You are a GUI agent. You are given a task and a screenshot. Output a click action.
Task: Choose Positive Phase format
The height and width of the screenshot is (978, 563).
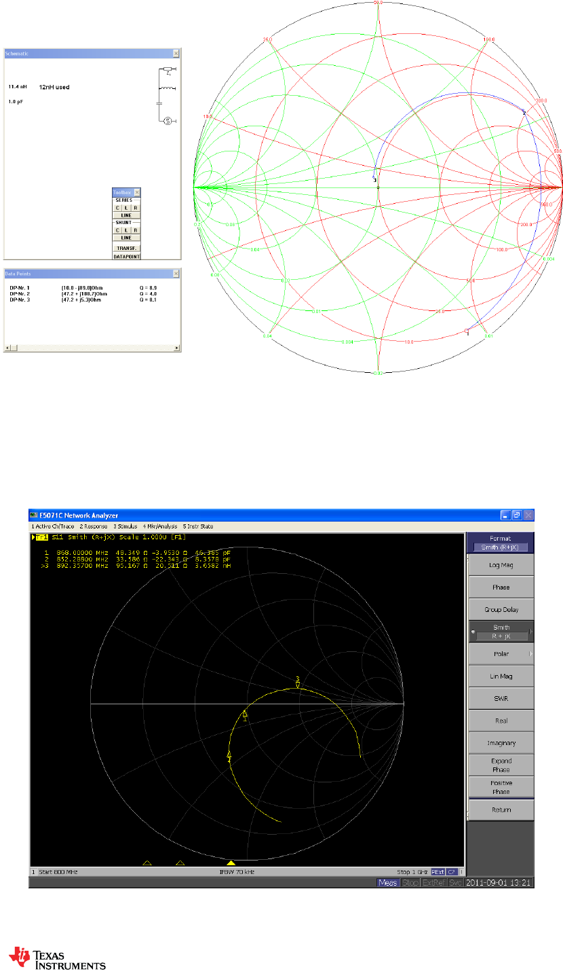tap(501, 787)
